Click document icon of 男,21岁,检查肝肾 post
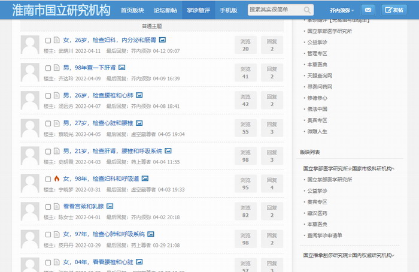 pos(56,151)
